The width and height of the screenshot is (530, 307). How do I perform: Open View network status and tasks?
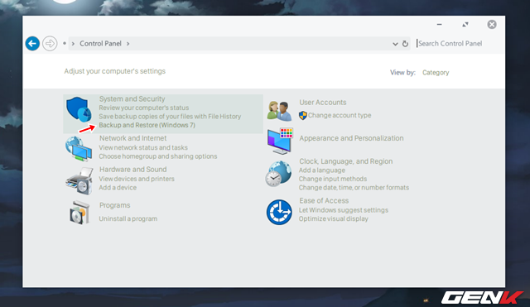point(143,147)
